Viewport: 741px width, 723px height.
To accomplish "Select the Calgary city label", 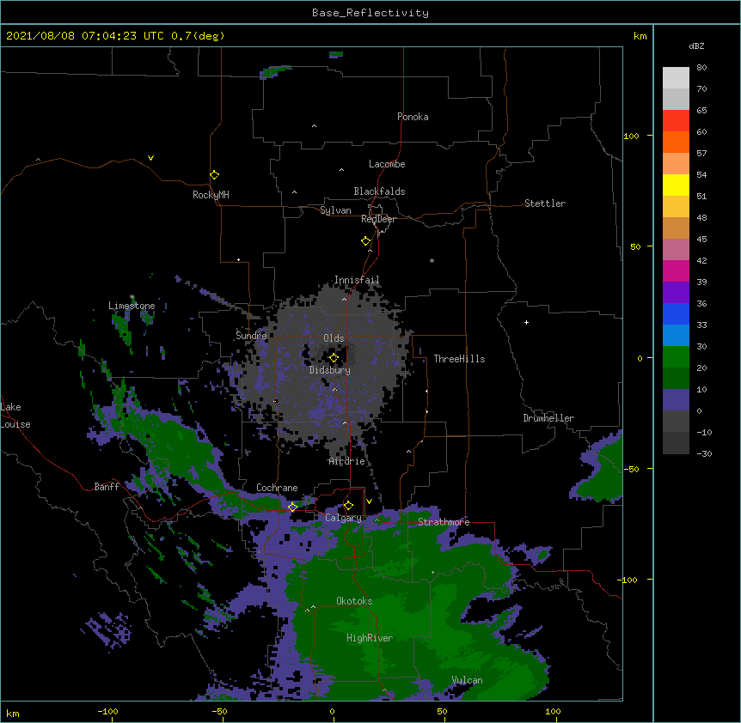I will pos(343,518).
